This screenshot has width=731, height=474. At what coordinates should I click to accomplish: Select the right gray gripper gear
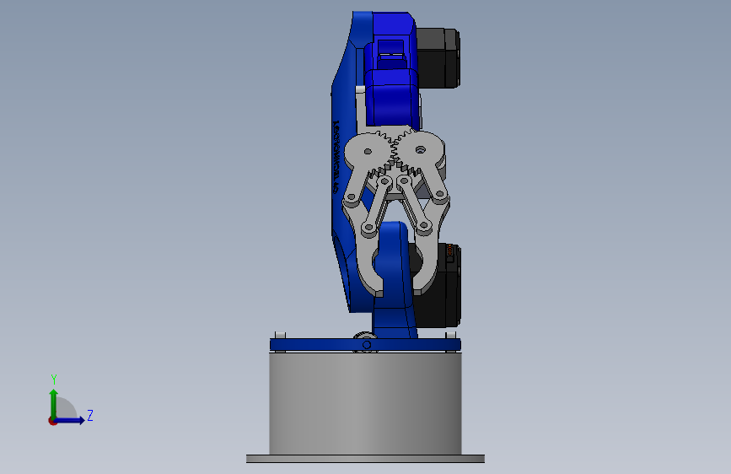pyautogui.click(x=421, y=150)
